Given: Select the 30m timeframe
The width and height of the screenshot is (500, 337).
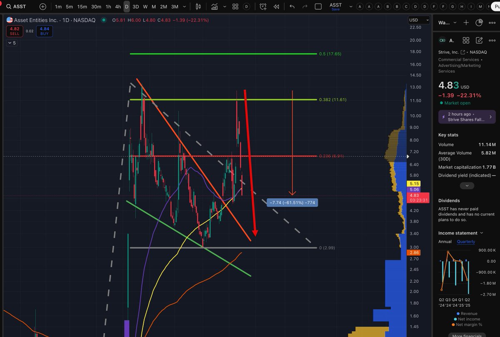Looking at the screenshot, I should pyautogui.click(x=96, y=7).
